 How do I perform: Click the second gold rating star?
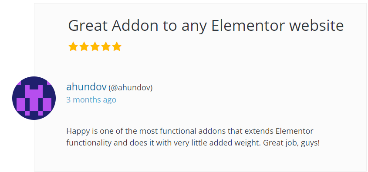point(84,46)
